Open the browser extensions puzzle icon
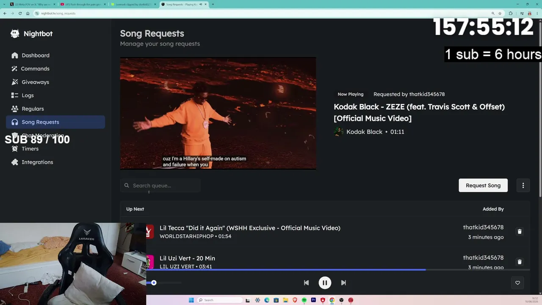The width and height of the screenshot is (542, 305). point(510,13)
